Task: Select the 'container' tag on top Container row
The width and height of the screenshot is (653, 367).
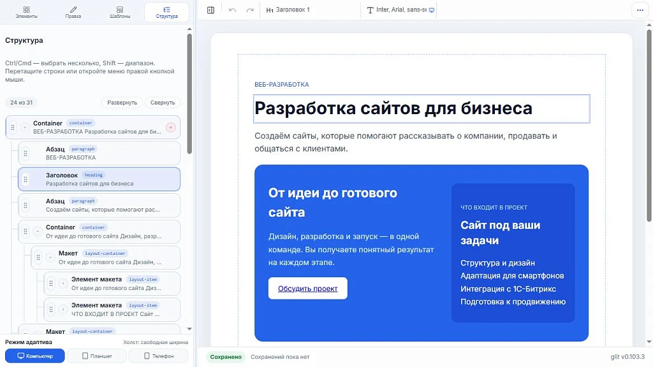Action: click(x=80, y=123)
